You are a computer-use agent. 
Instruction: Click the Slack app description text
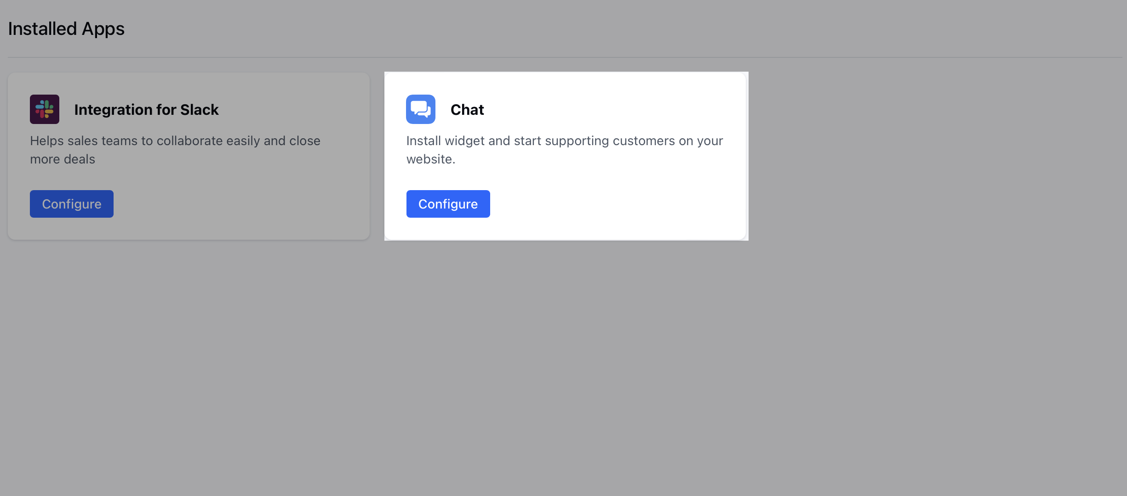175,150
